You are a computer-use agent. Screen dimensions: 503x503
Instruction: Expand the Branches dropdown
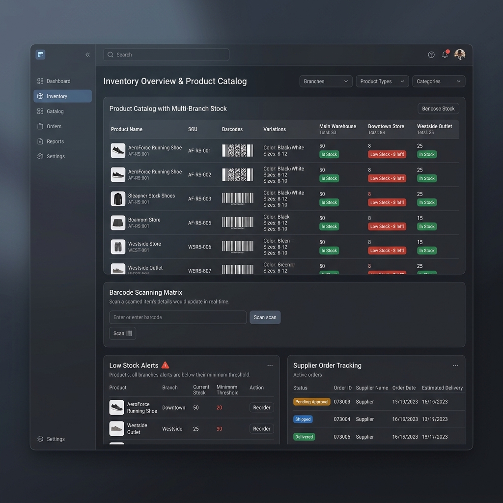click(326, 81)
